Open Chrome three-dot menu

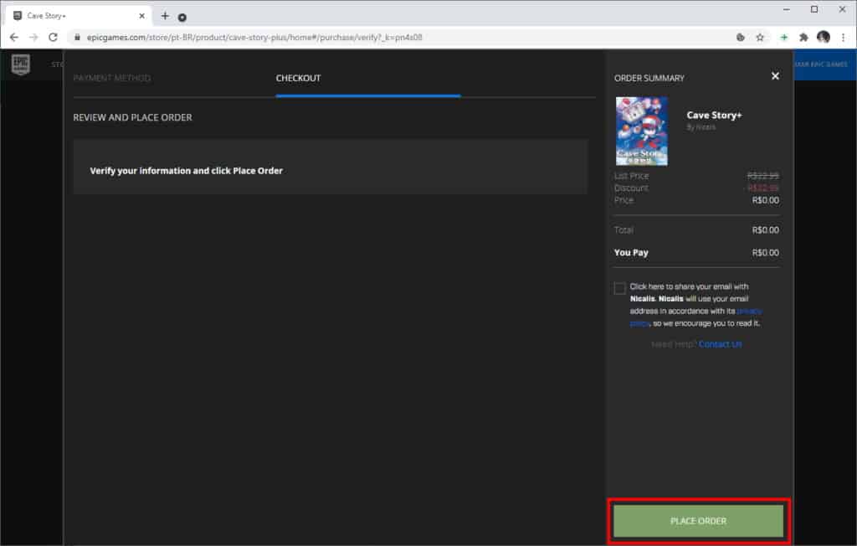844,37
